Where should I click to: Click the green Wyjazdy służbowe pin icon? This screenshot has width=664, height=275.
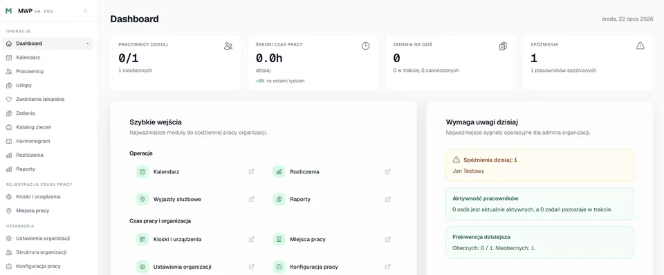point(142,199)
